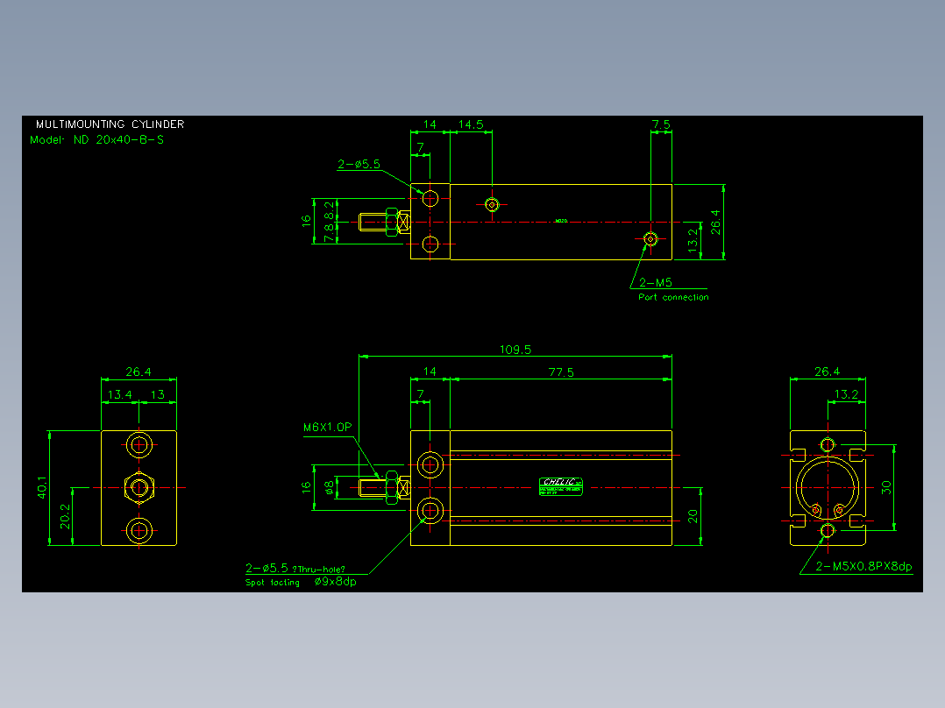Select the Thru-hole annotation text

tap(319, 570)
